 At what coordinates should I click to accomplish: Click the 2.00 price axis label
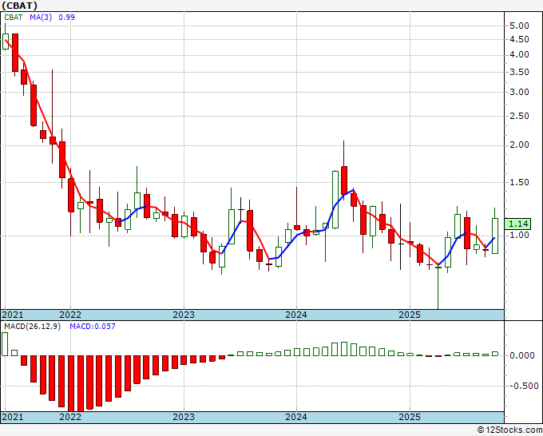519,145
